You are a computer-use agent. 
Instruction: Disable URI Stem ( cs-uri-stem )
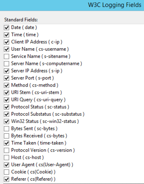tap(6, 93)
